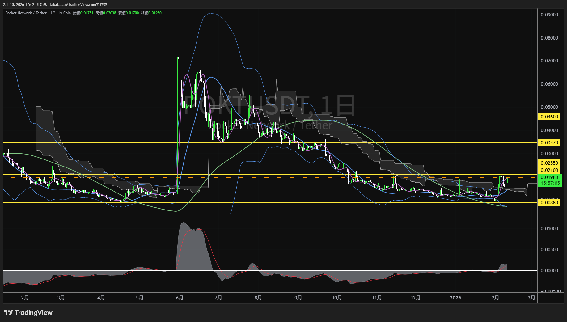Click the yellow 0.00880 price label
Screen dimensions: 567x322
[x=549, y=203]
